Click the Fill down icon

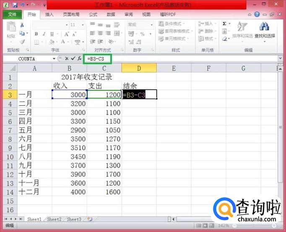[224, 31]
